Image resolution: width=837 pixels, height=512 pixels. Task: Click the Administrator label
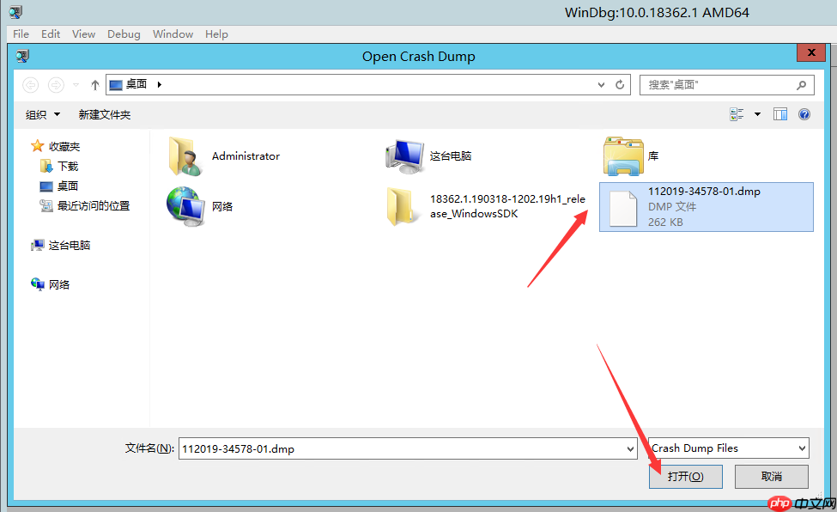[246, 156]
